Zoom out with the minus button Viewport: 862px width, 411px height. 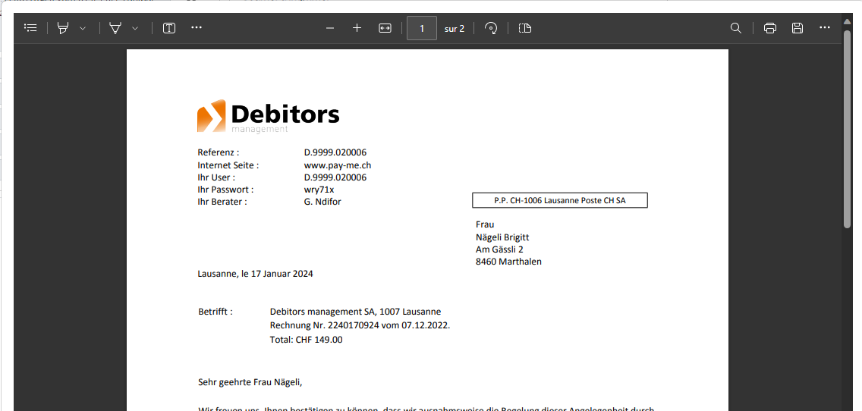coord(330,28)
